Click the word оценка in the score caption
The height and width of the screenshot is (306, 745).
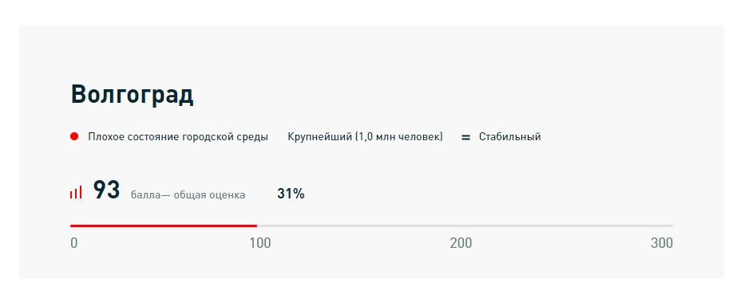pos(228,195)
